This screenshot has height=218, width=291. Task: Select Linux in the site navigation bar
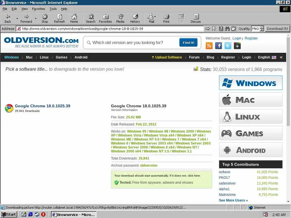pyautogui.click(x=44, y=57)
